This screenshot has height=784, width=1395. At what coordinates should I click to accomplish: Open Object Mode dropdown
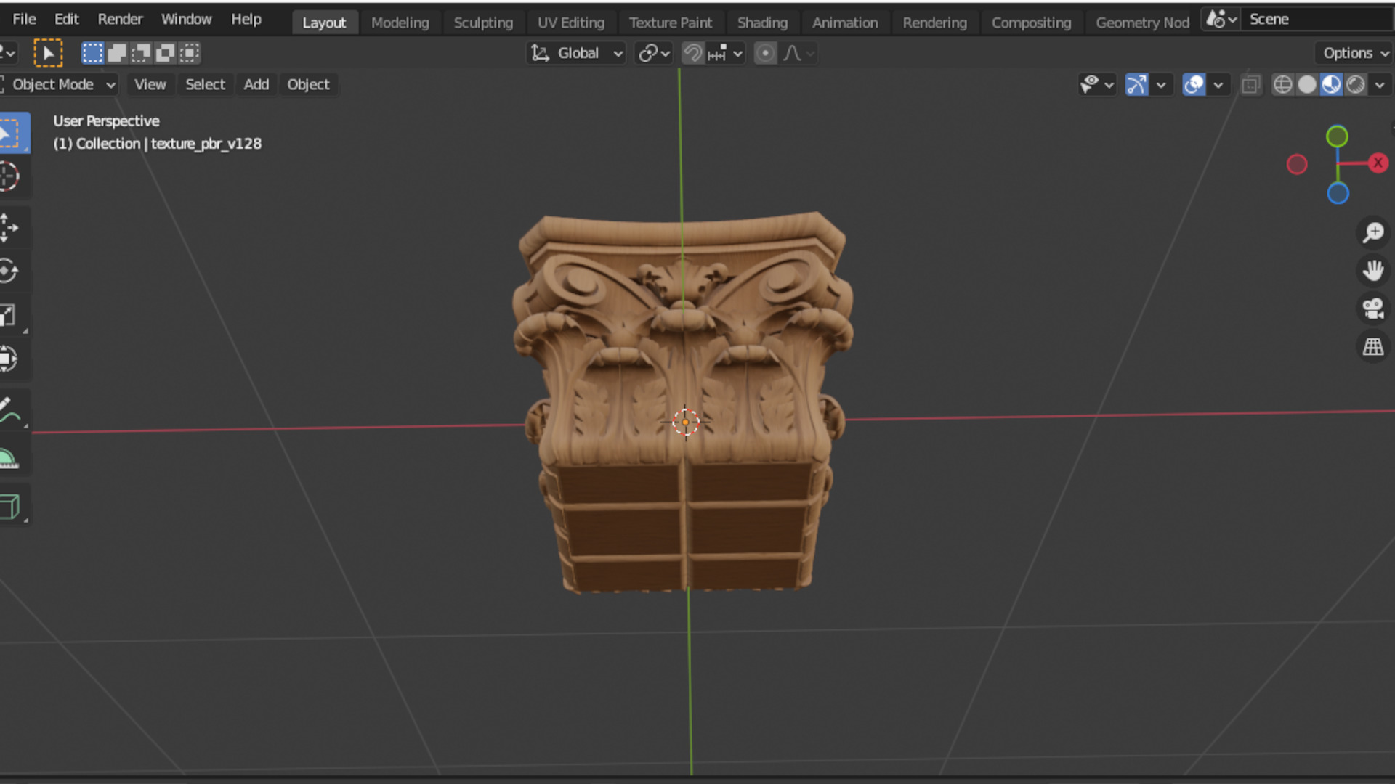point(58,85)
